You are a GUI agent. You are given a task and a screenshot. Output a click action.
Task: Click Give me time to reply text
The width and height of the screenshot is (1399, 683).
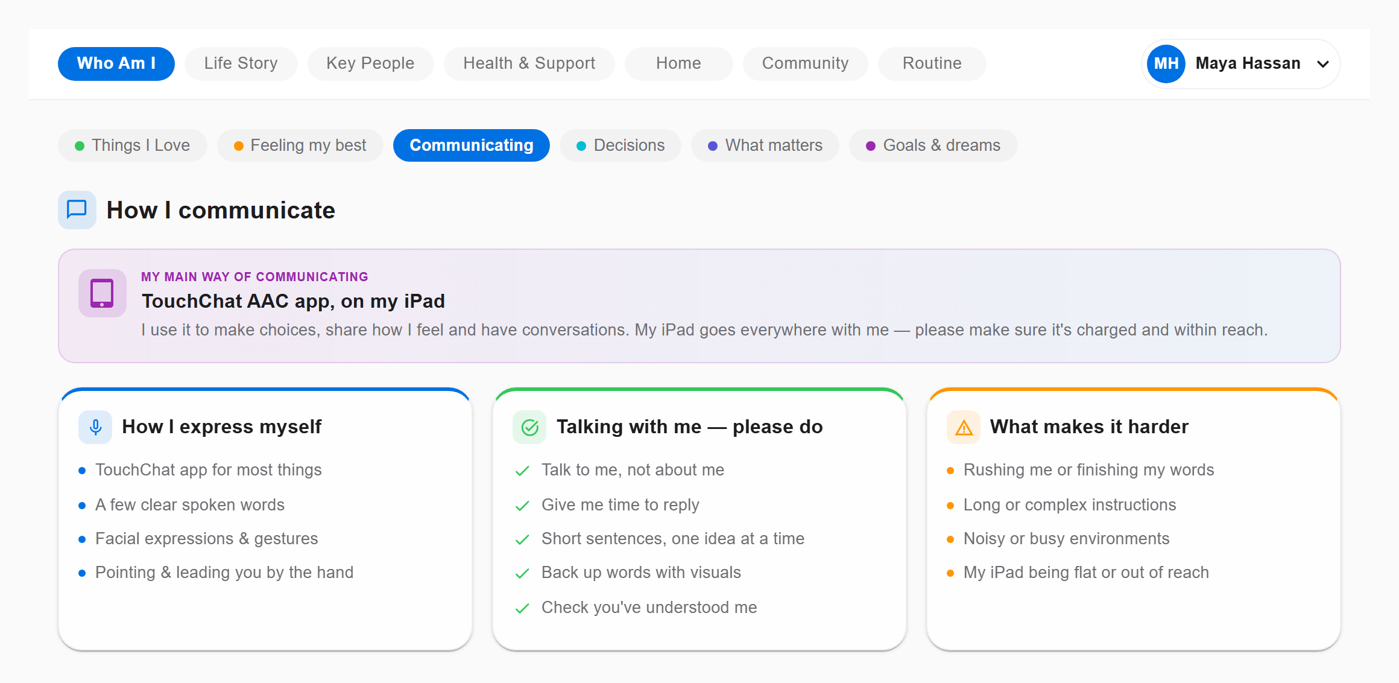pos(620,505)
